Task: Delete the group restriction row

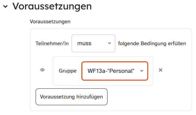Action: 160,70
